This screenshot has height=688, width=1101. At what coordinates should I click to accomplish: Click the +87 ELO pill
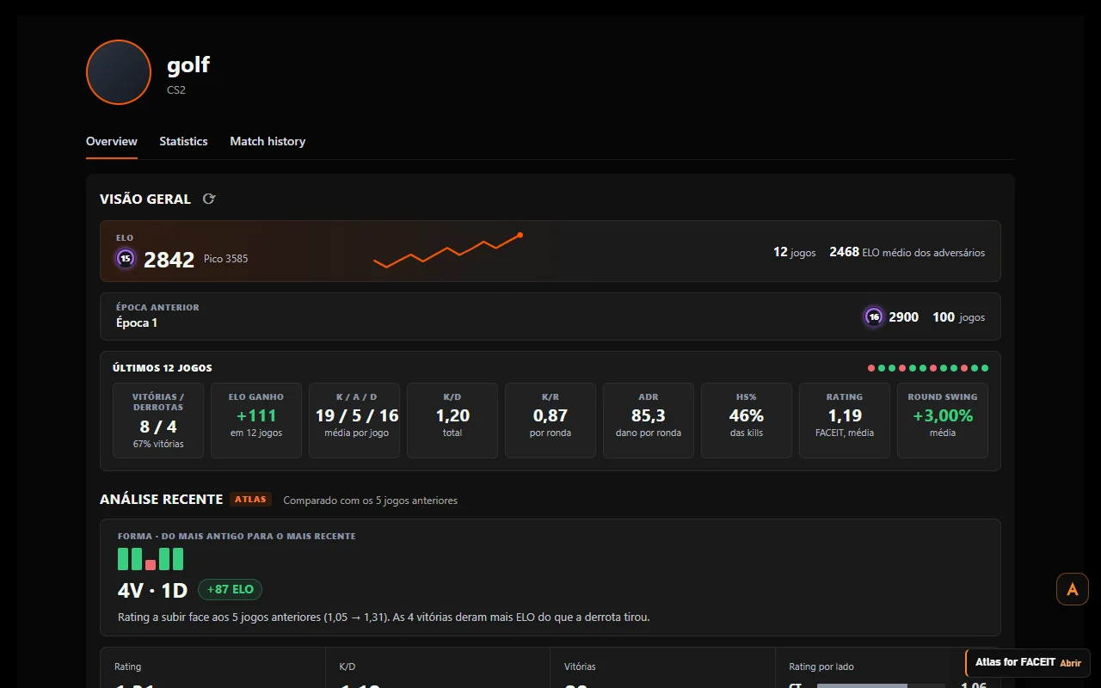click(231, 590)
